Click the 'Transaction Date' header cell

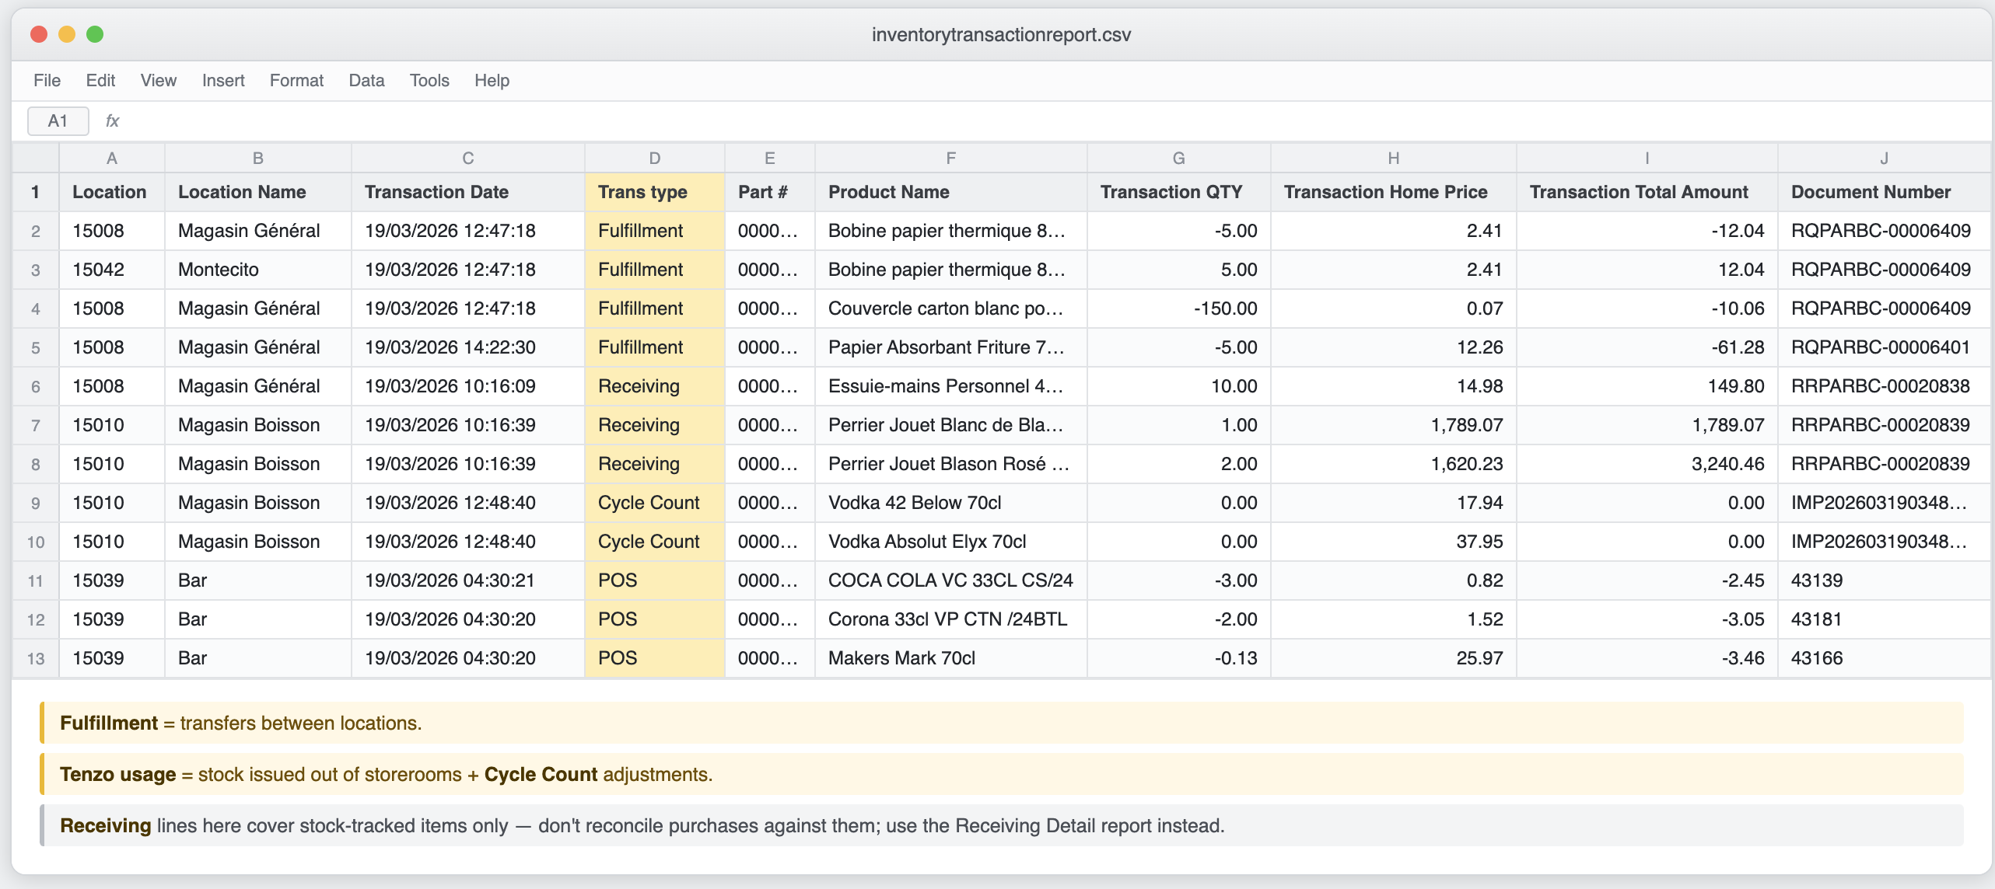click(x=468, y=192)
